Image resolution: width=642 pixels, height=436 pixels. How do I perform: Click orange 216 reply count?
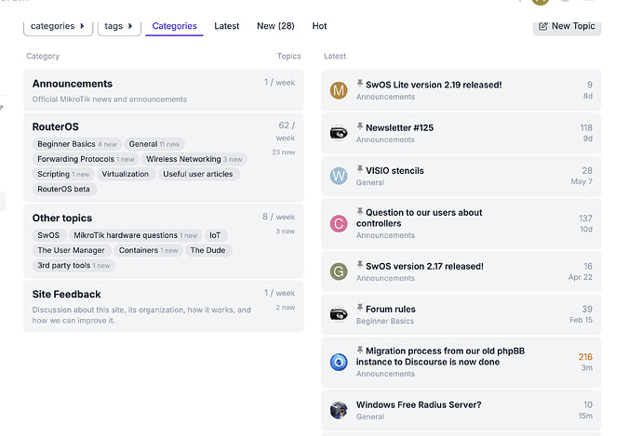[x=585, y=357]
